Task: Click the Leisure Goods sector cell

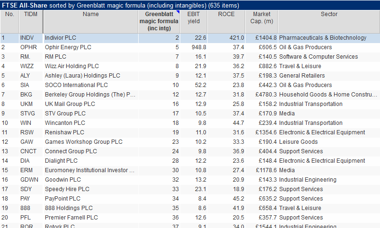Action: pos(298,142)
